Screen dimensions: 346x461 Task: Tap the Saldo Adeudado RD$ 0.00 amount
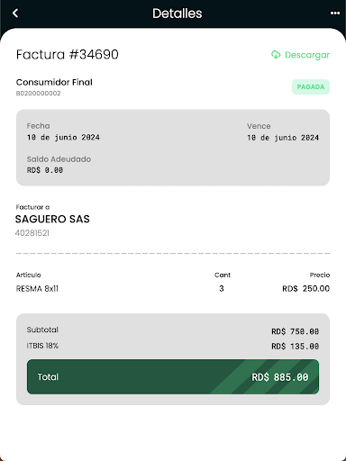click(45, 170)
